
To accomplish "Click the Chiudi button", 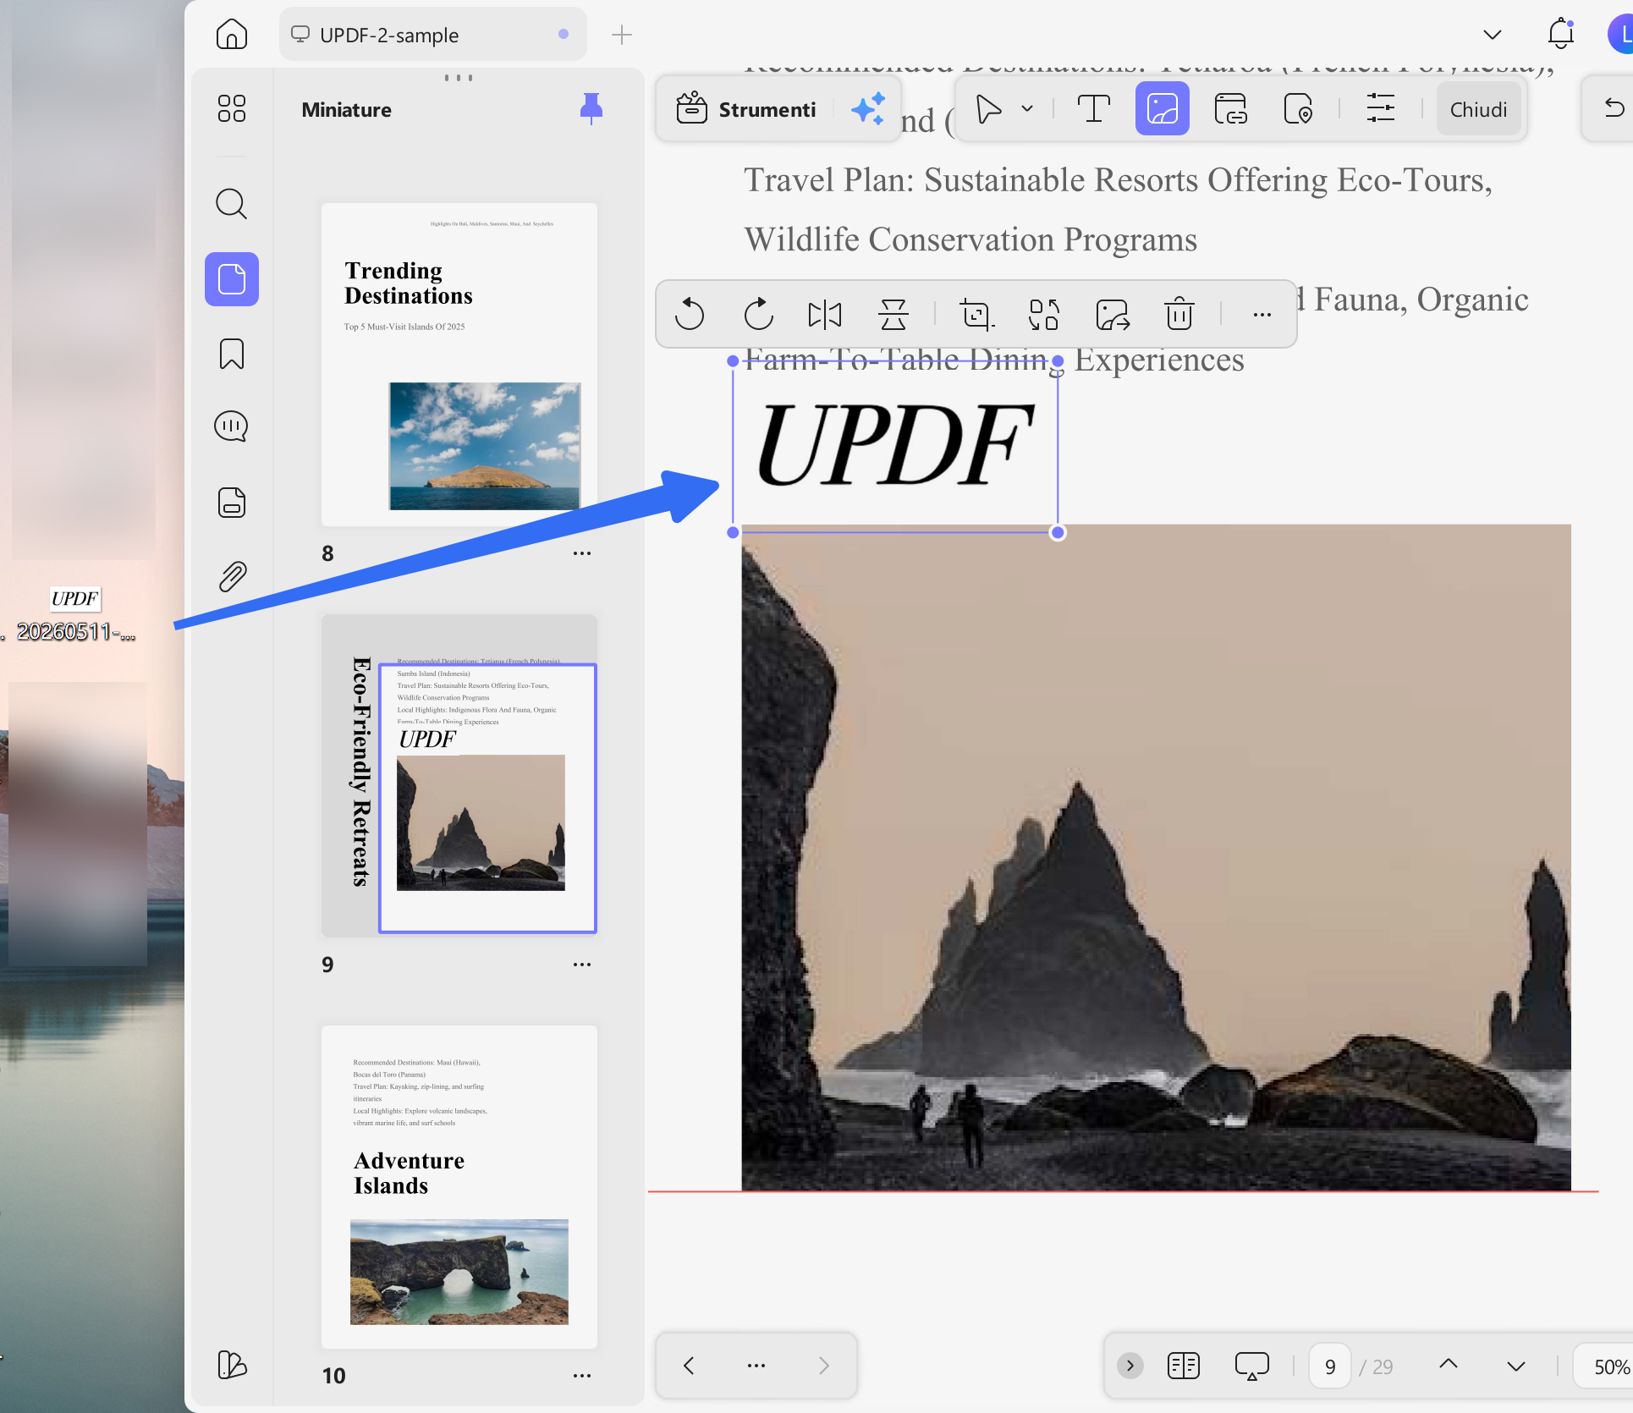I will point(1478,110).
